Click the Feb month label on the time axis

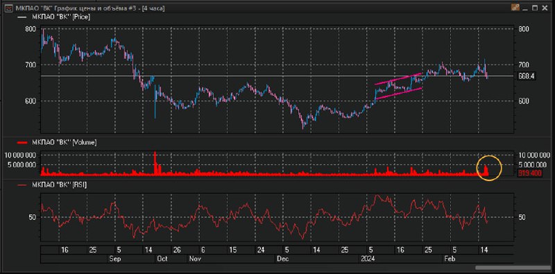(x=450, y=259)
